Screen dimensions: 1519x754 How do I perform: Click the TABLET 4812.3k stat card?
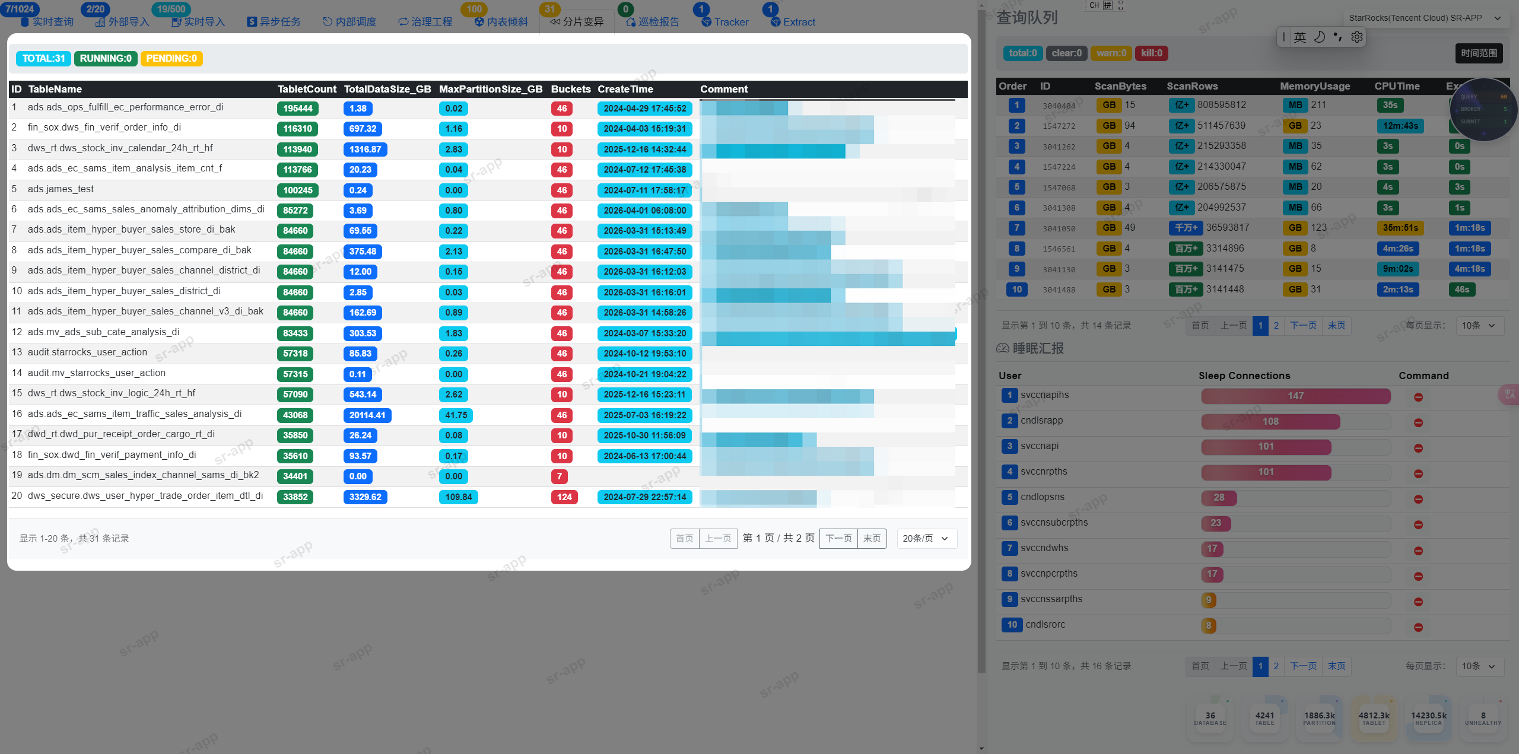point(1374,718)
